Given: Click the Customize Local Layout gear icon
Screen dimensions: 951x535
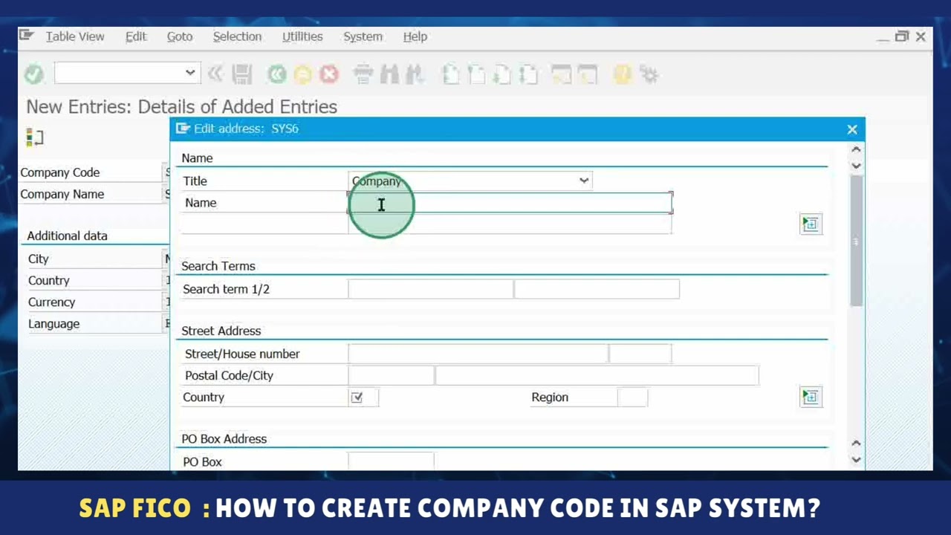Looking at the screenshot, I should [649, 74].
